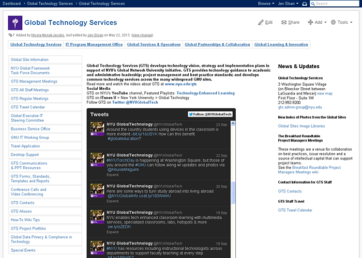Open GNU IT Working Group in the sidebar
The width and height of the screenshot is (362, 258).
click(x=30, y=138)
